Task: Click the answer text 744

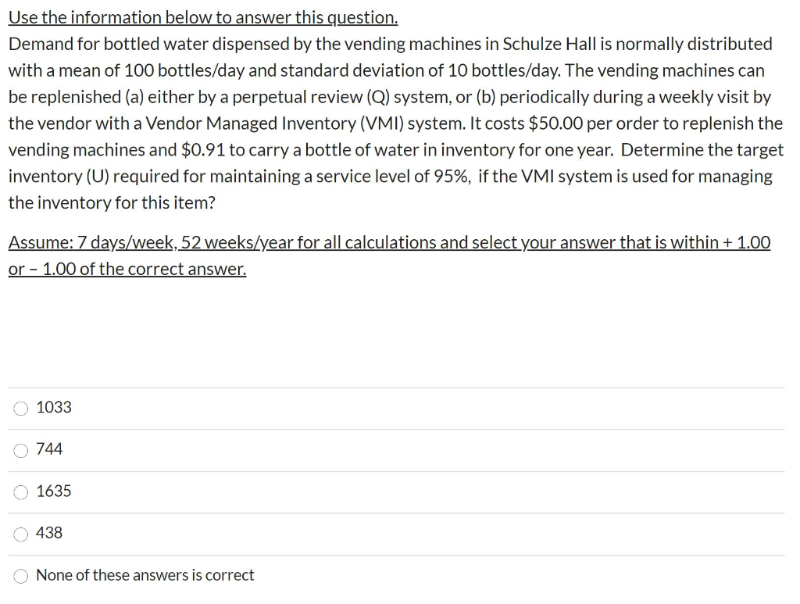Action: click(48, 449)
